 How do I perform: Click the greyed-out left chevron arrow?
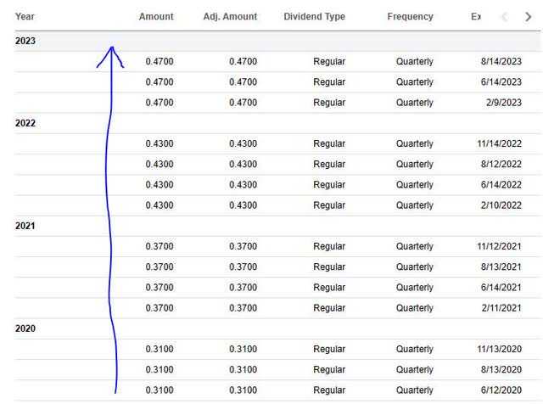(x=505, y=17)
